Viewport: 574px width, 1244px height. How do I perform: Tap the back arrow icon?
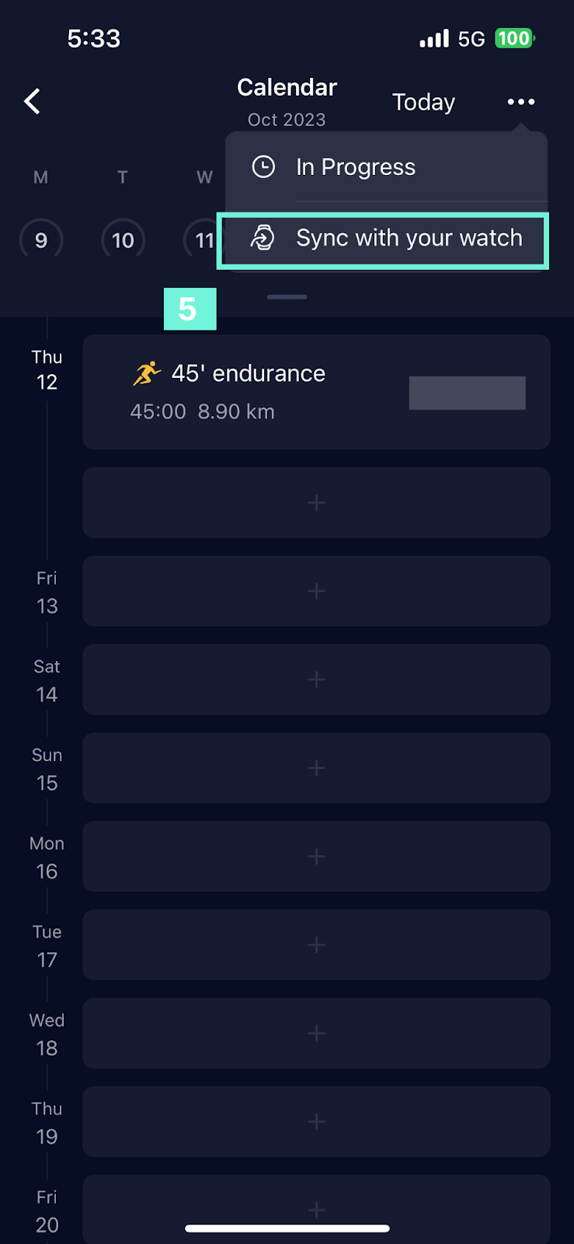[x=32, y=101]
